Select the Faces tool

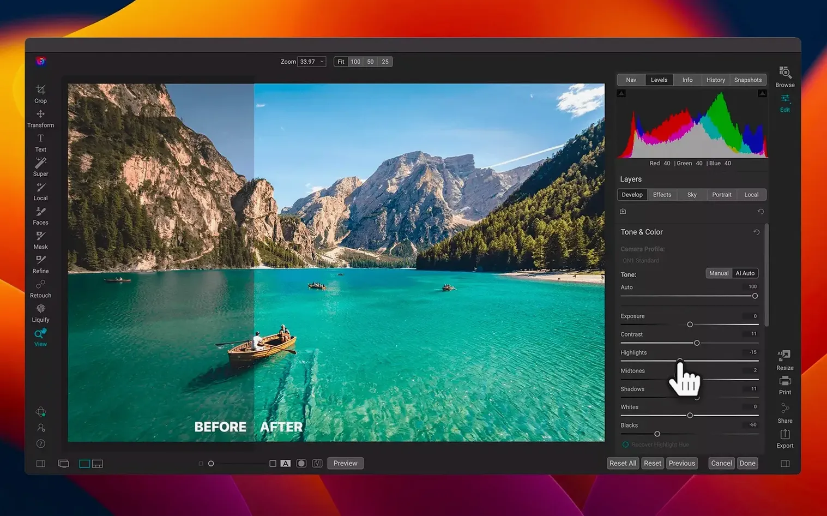(40, 216)
